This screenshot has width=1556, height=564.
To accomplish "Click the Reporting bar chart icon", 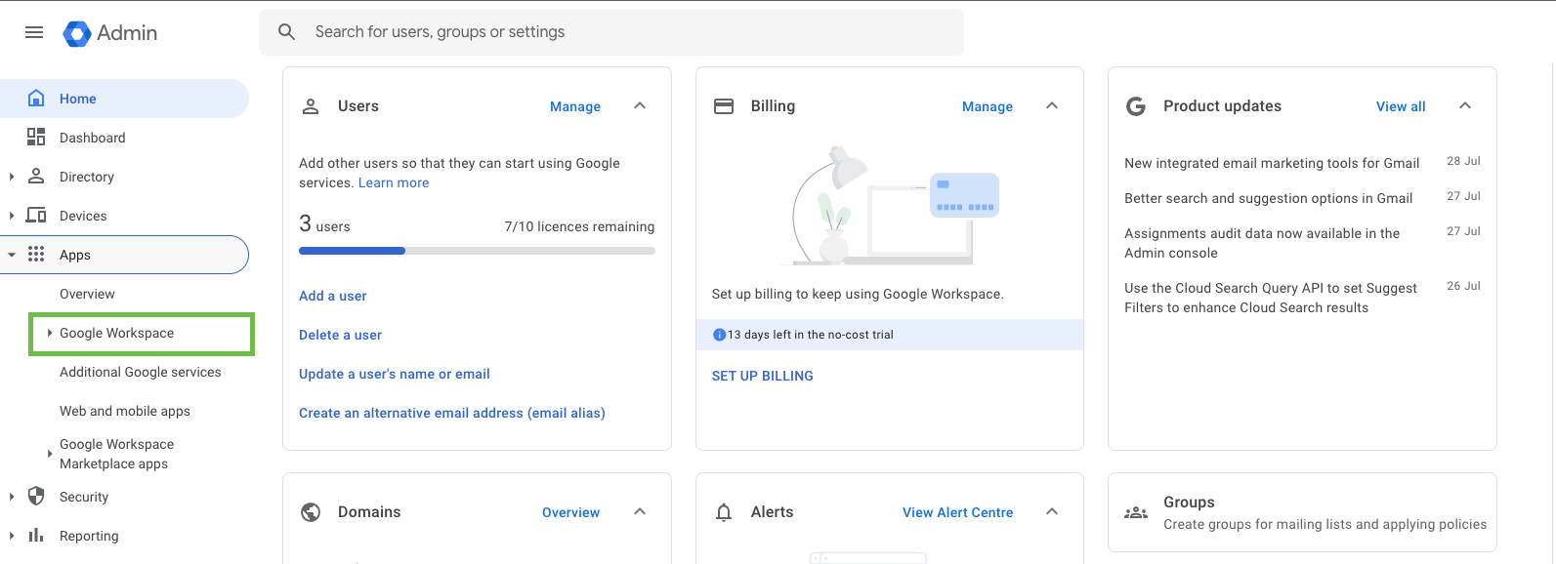I will [x=36, y=536].
